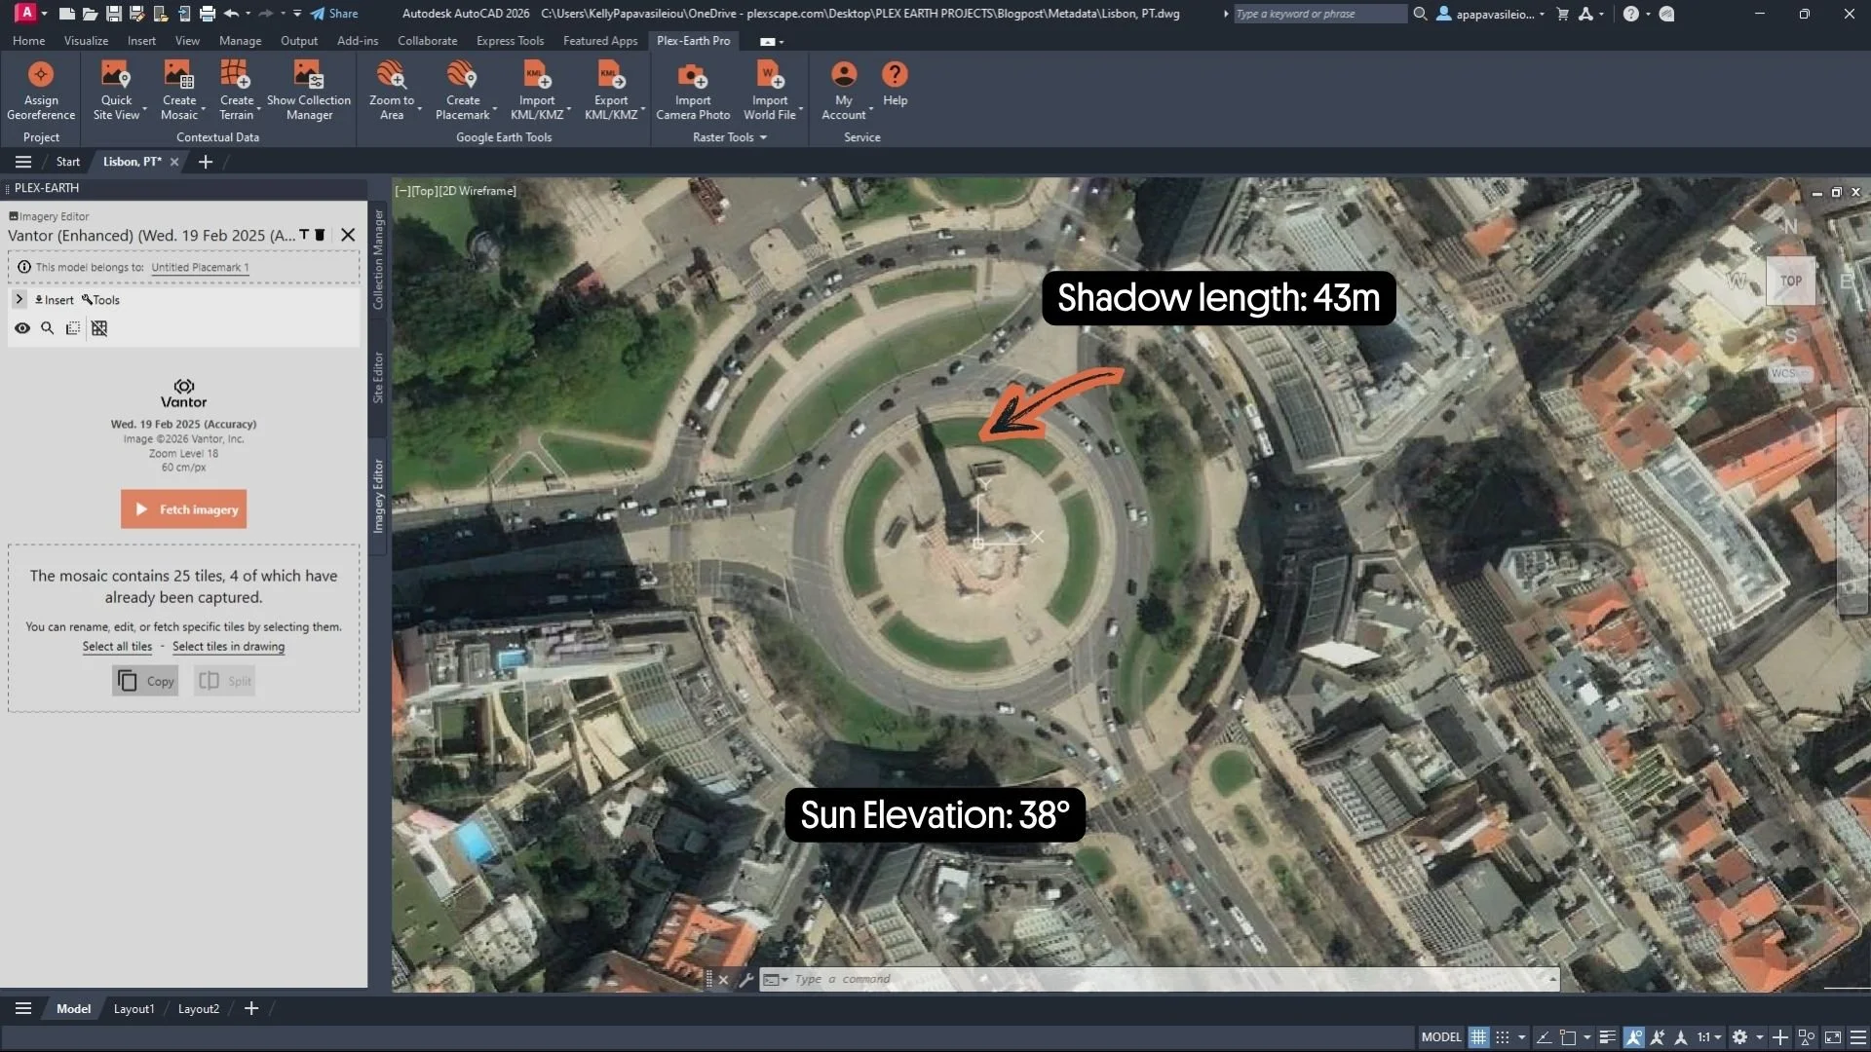
Task: Click the TOP face of the ViewCube
Action: (1790, 282)
